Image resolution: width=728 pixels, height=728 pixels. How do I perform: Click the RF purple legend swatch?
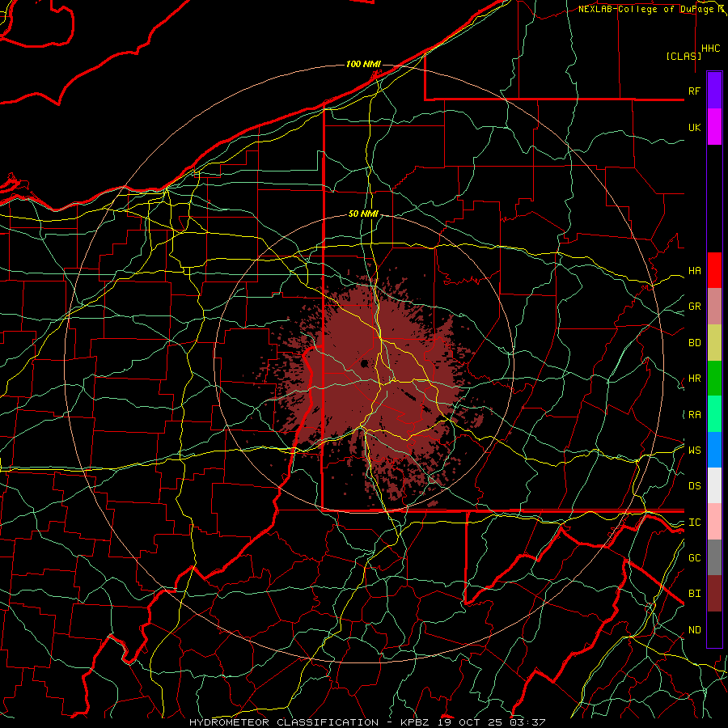[x=714, y=91]
